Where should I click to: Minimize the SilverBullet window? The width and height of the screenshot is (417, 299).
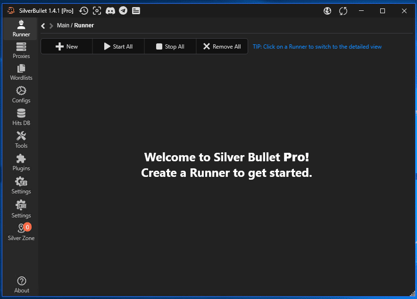[x=361, y=11]
